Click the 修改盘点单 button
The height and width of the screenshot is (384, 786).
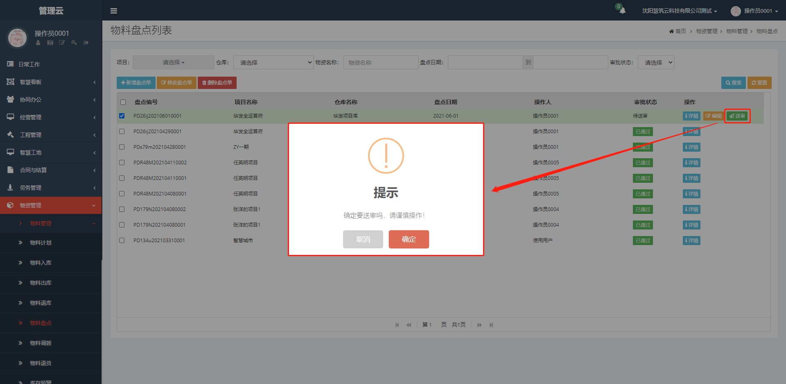176,83
